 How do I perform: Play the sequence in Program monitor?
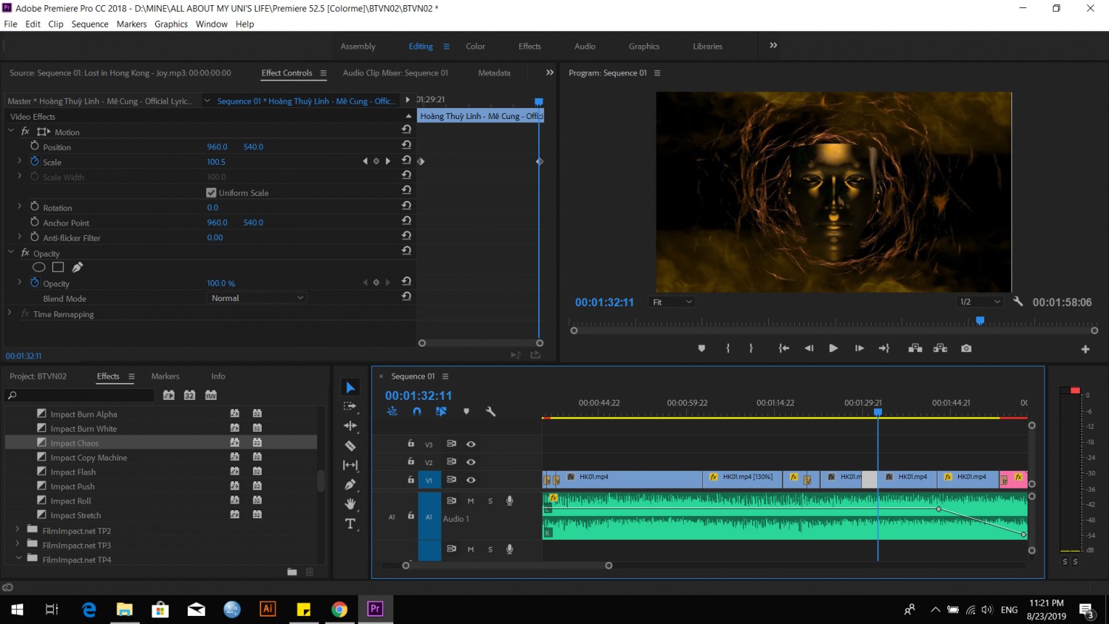coord(833,348)
